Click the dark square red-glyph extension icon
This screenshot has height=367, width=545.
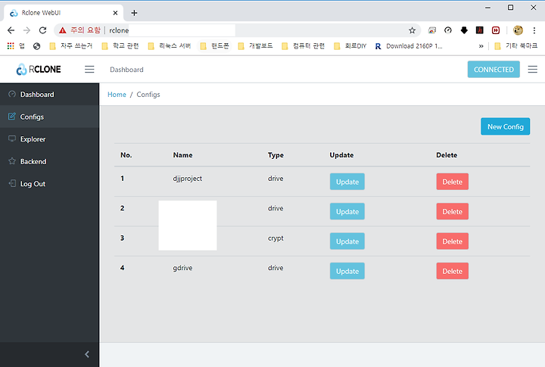pos(480,30)
